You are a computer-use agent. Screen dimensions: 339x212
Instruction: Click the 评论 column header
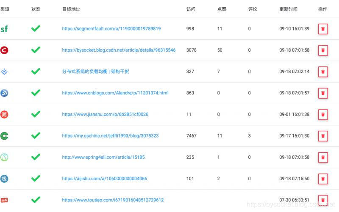pos(253,9)
